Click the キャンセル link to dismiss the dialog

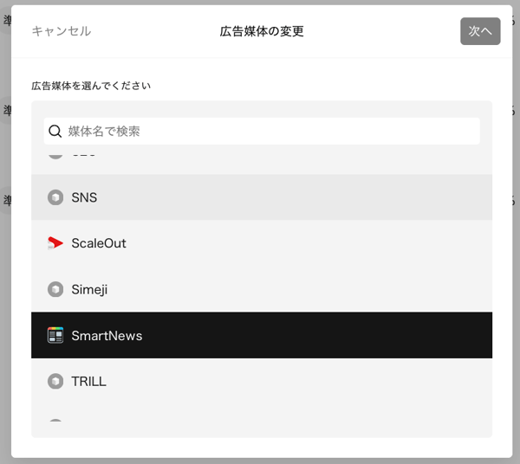(x=62, y=31)
